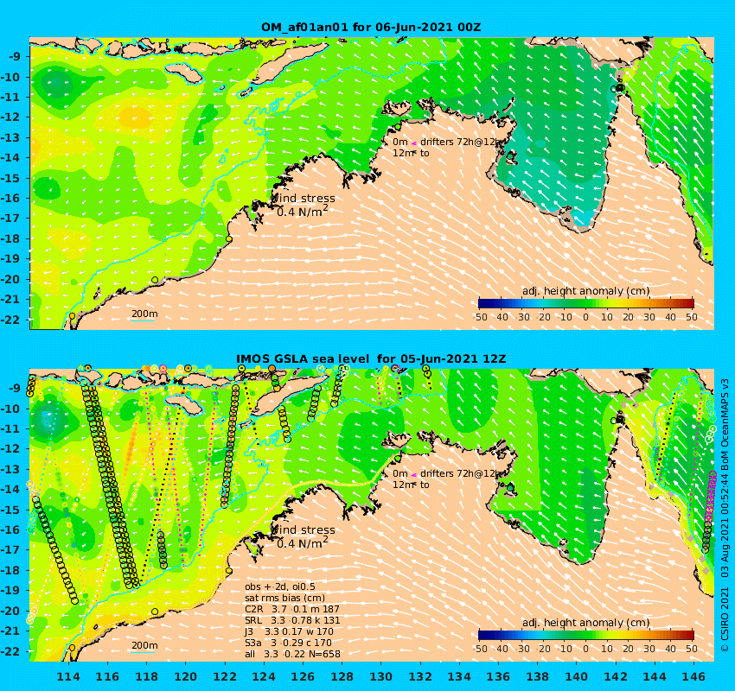The image size is (735, 691).
Task: Click the bottom map's '12m to' label
Action: coord(411,485)
